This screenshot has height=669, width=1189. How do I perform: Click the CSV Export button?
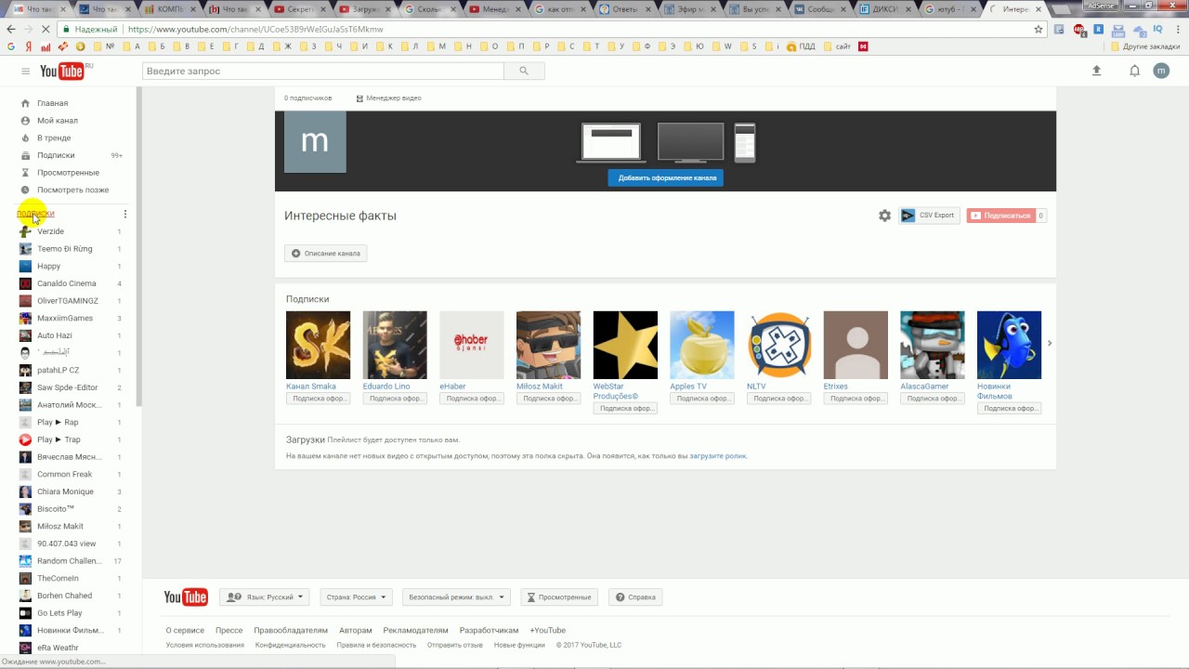pyautogui.click(x=929, y=216)
